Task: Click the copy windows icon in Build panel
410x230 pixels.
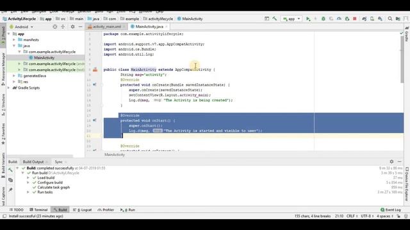Action: coord(10,180)
